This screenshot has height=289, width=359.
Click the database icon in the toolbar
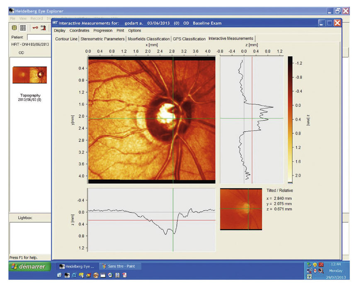(x=15, y=28)
